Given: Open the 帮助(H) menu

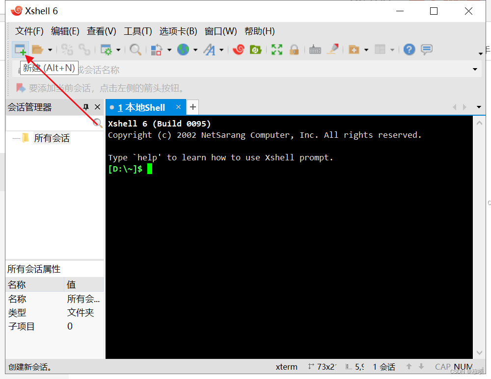Looking at the screenshot, I should pos(260,31).
